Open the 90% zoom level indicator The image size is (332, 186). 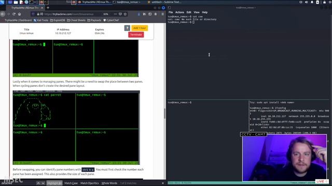pyautogui.click(x=106, y=14)
